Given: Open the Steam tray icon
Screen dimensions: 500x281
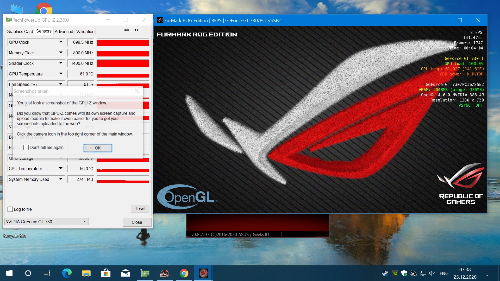Looking at the screenshot, I should [x=385, y=273].
